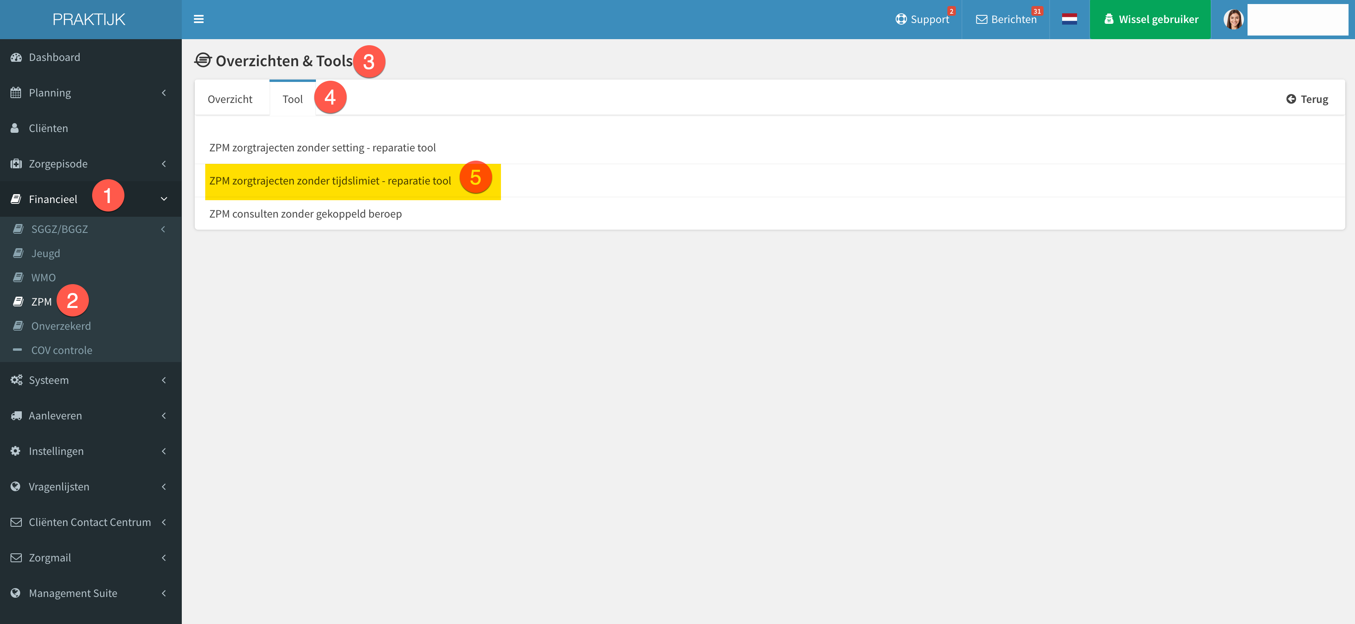The height and width of the screenshot is (624, 1355).
Task: Expand the Management Suite chevron
Action: [x=164, y=593]
